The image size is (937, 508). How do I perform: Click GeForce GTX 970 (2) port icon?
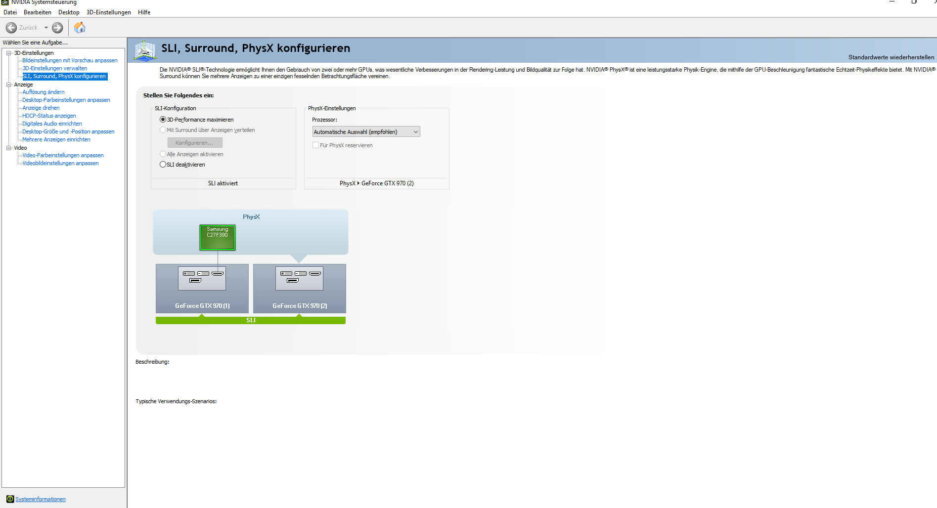pyautogui.click(x=299, y=278)
